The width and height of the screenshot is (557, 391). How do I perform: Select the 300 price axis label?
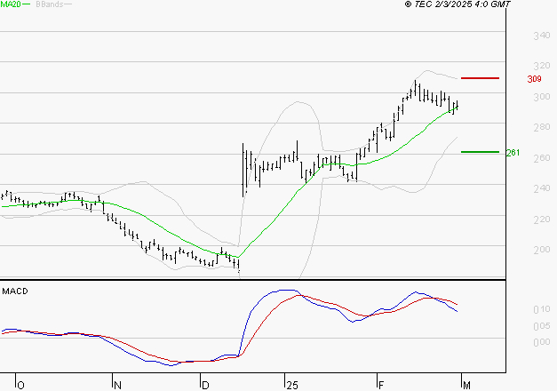point(540,97)
